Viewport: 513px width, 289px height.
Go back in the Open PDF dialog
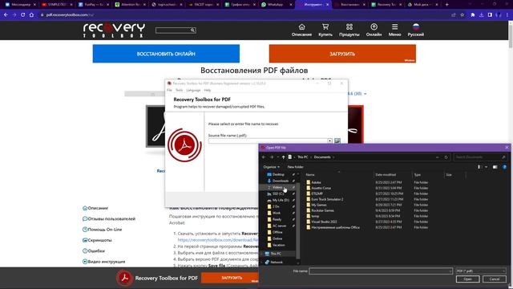(x=264, y=157)
